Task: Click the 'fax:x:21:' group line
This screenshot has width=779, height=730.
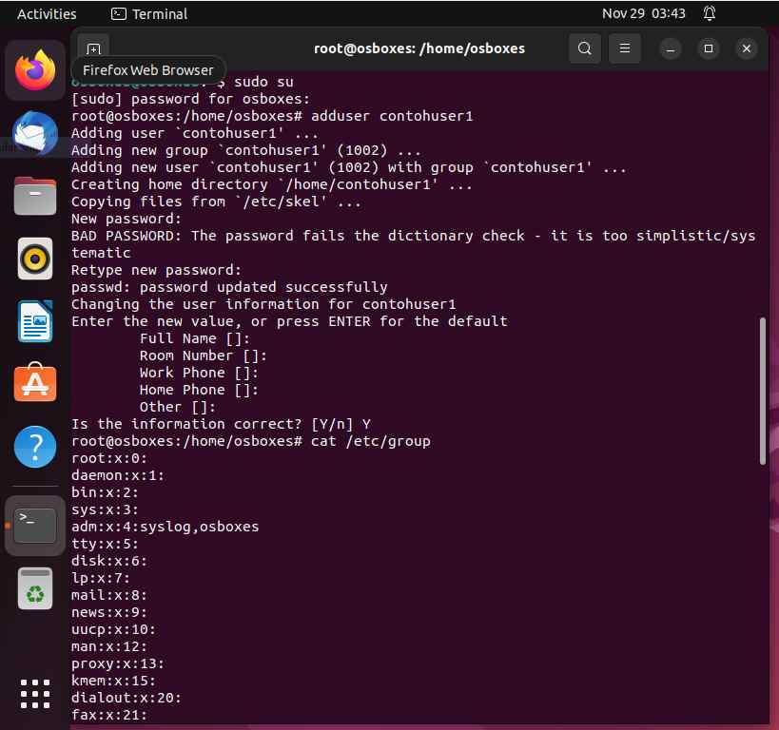Action: [109, 715]
